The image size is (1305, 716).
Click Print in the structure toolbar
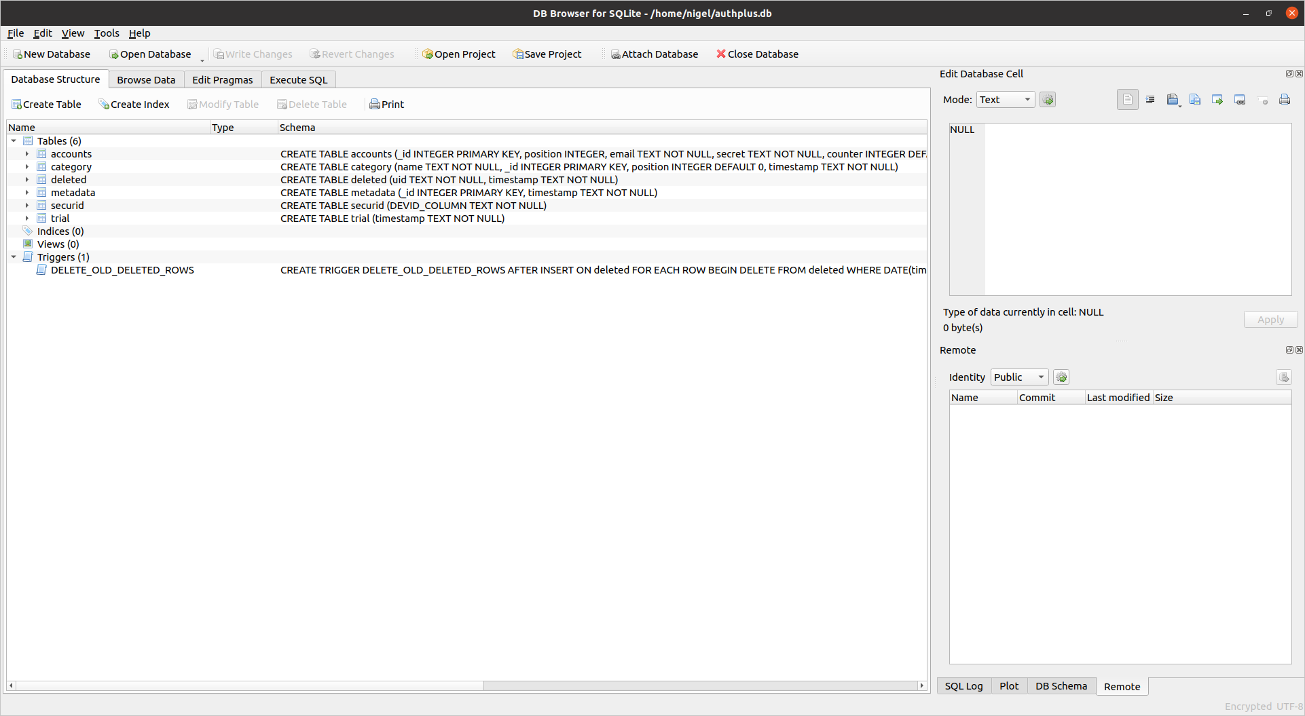click(386, 105)
